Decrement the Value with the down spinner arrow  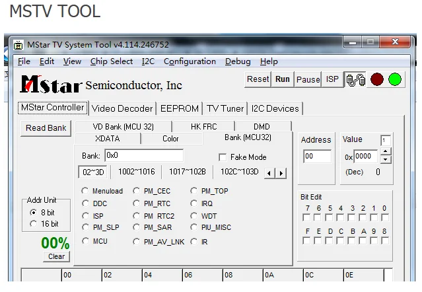(x=386, y=160)
